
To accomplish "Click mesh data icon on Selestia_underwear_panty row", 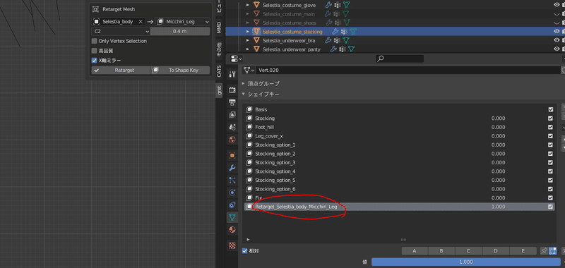I will [x=351, y=49].
